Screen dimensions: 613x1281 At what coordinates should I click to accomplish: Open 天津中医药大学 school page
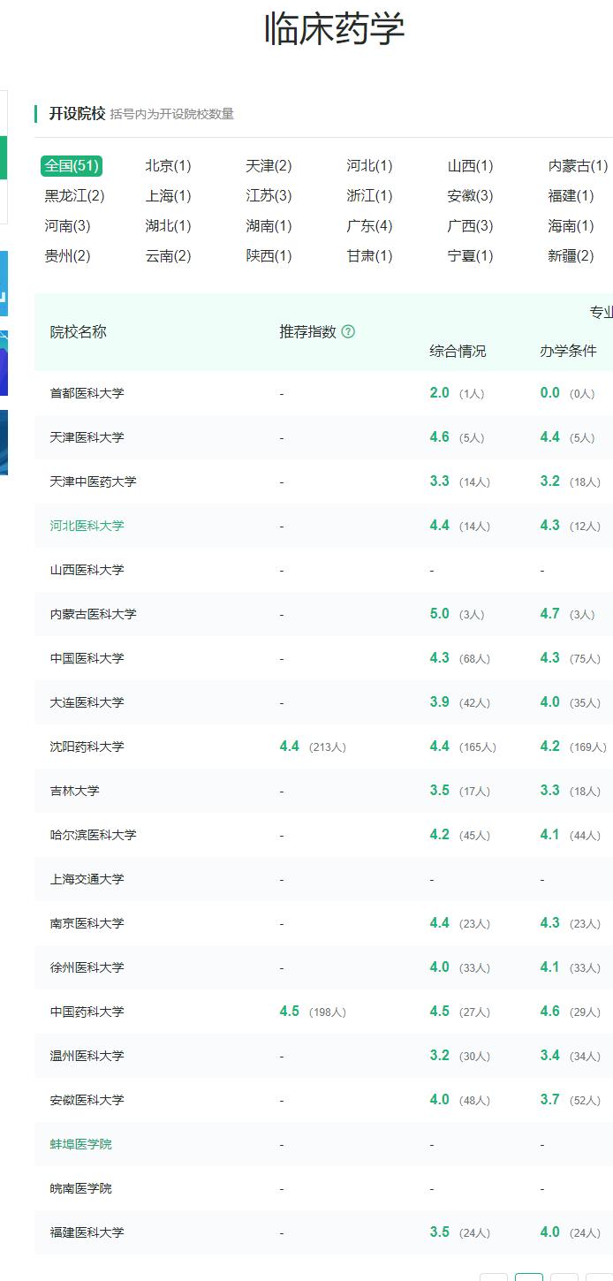(93, 481)
